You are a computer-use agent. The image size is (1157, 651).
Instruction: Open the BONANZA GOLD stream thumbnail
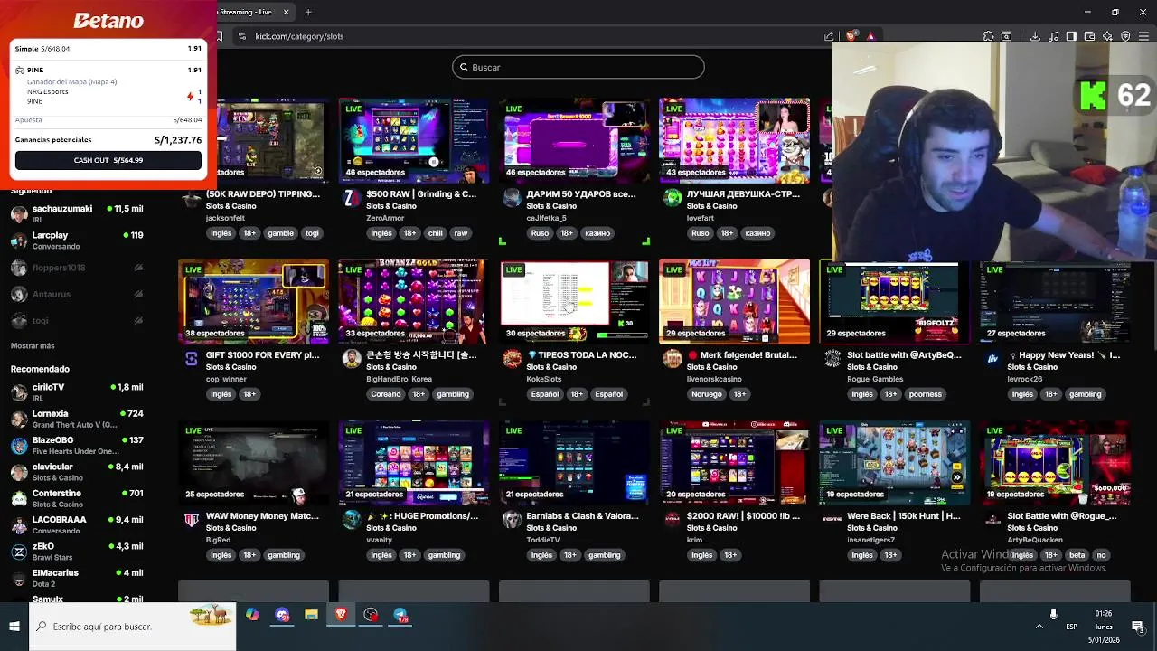414,302
